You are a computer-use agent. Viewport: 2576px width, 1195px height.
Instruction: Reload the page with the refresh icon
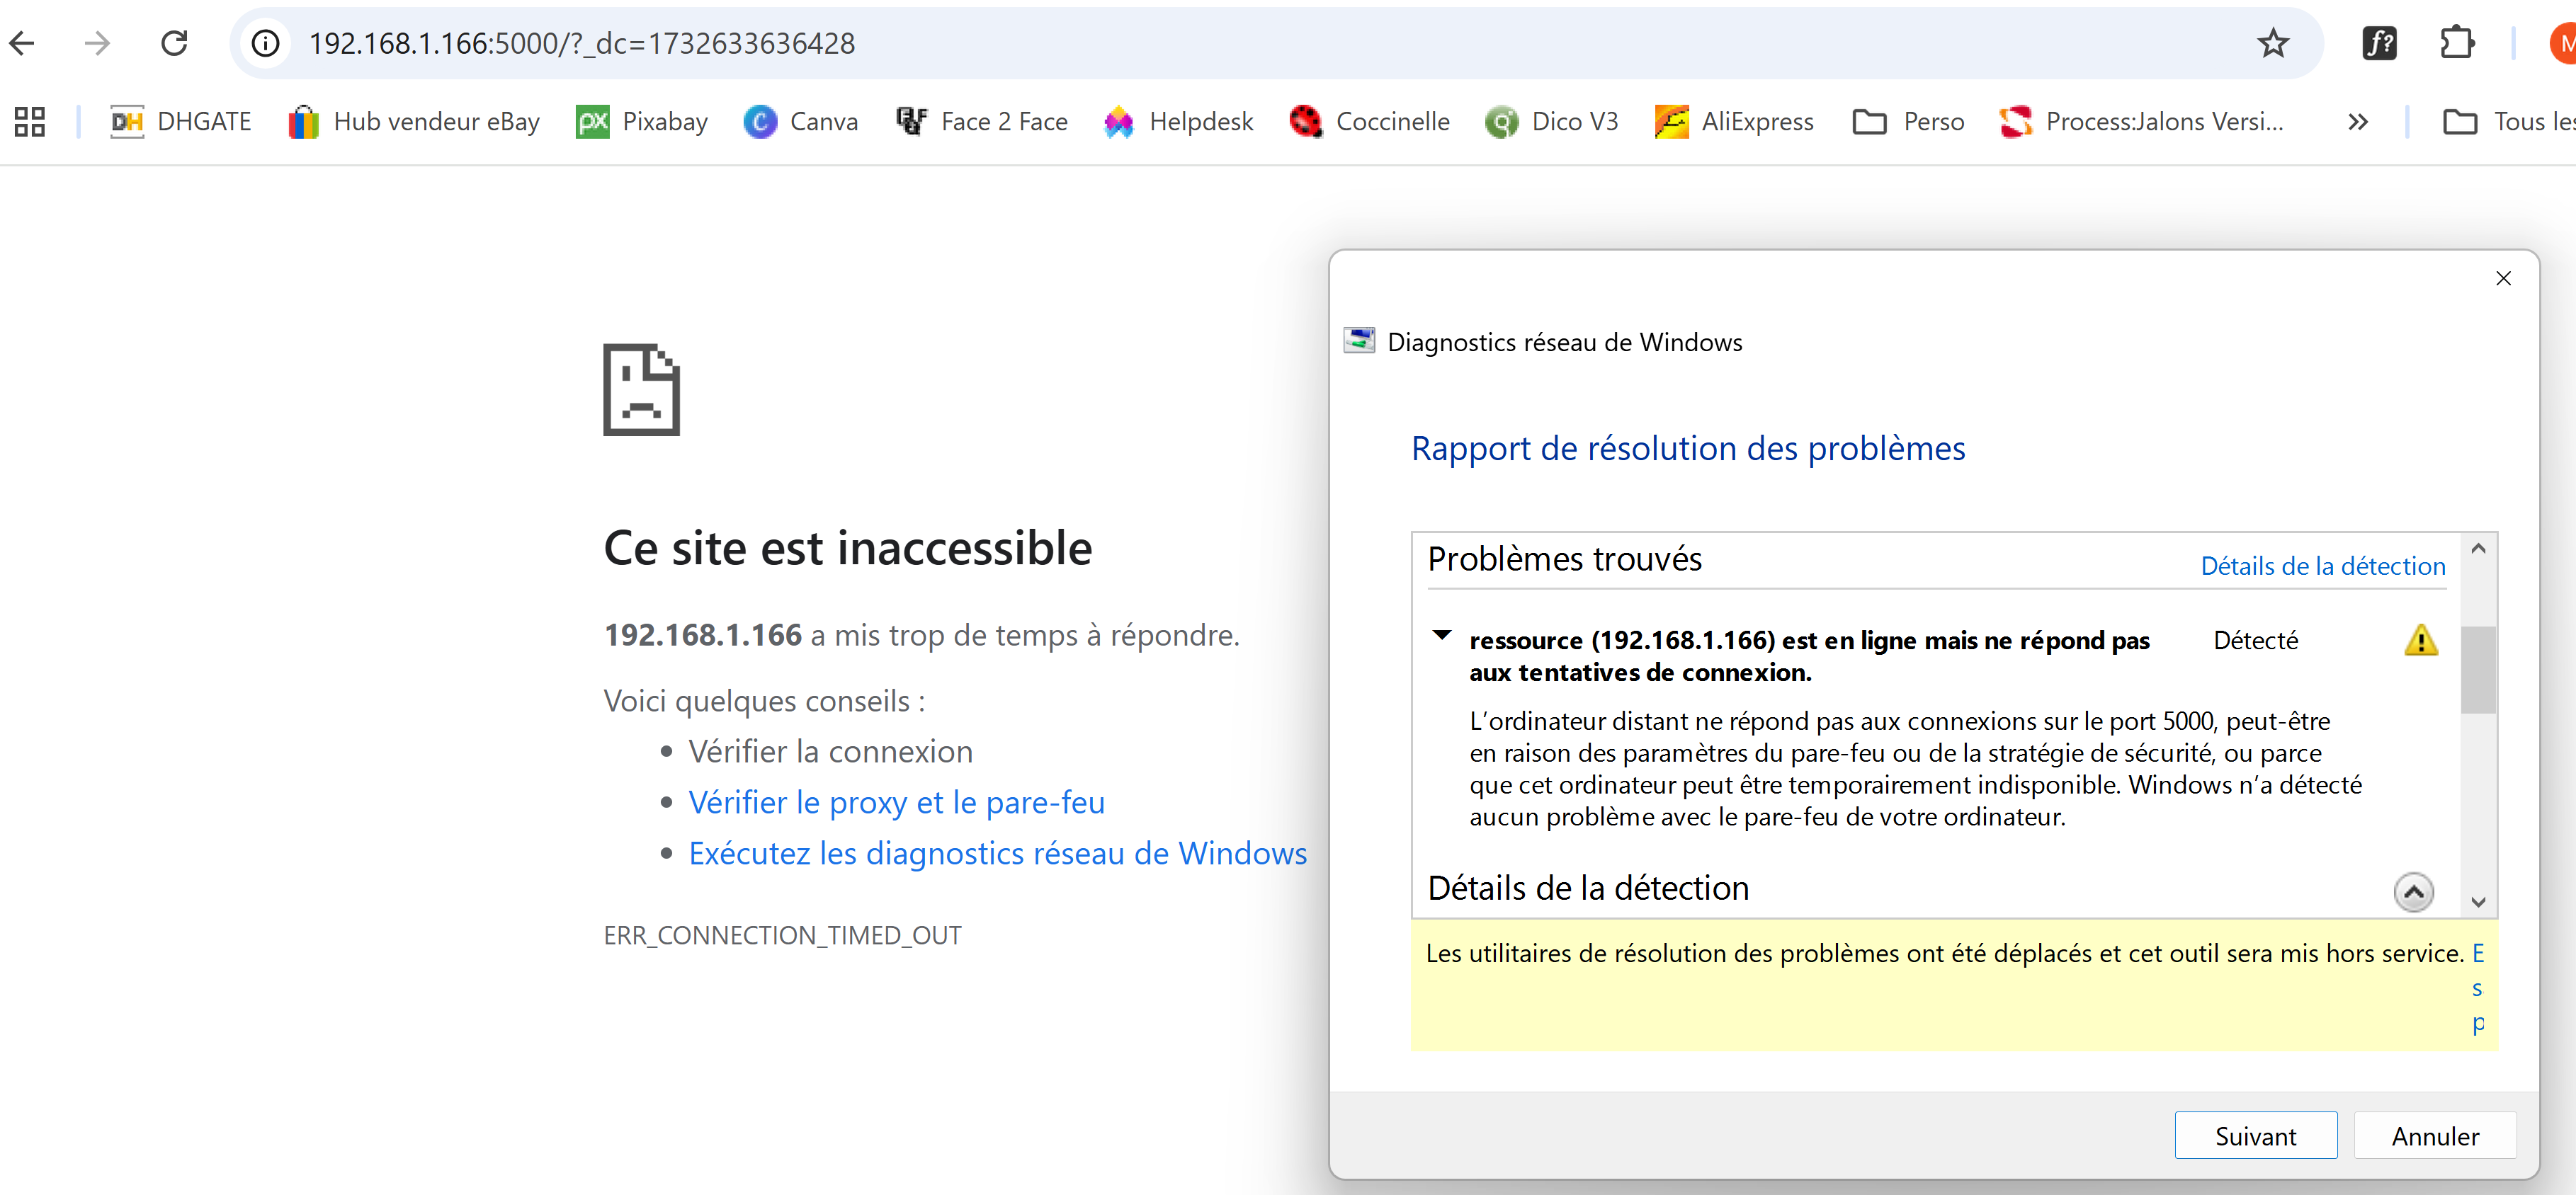point(174,43)
